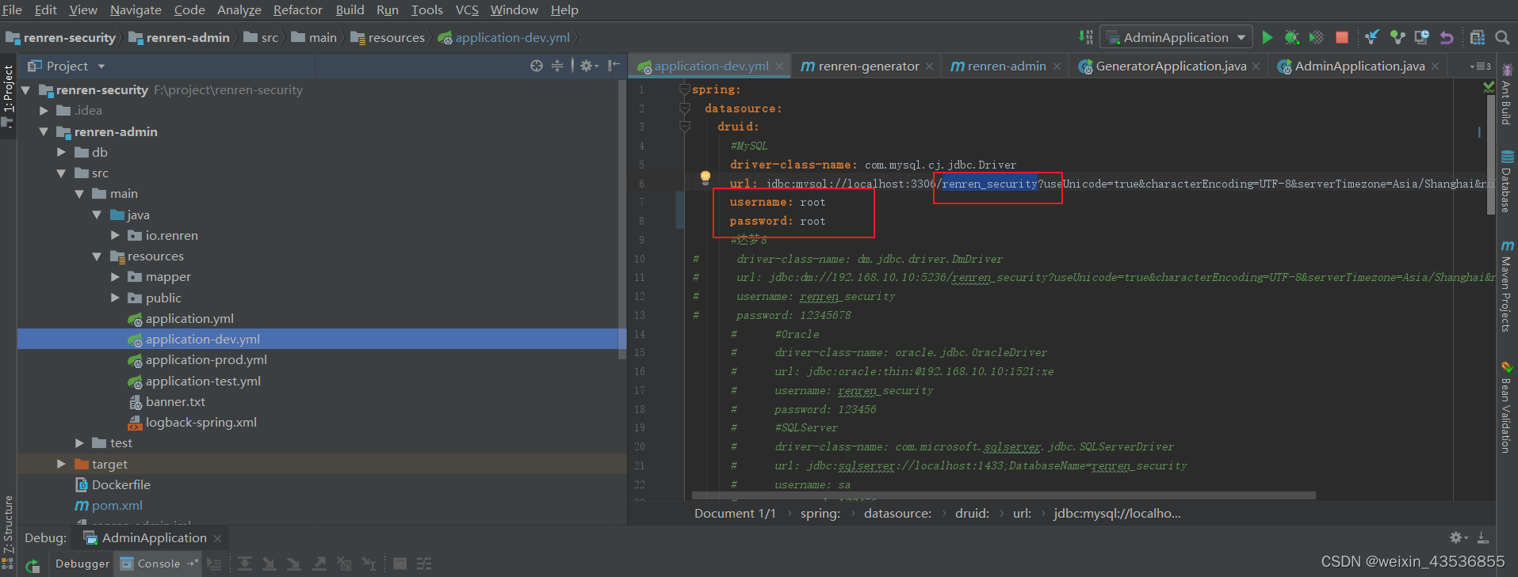Image resolution: width=1518 pixels, height=577 pixels.
Task: Open Bean Validation side panel
Action: click(x=1506, y=408)
